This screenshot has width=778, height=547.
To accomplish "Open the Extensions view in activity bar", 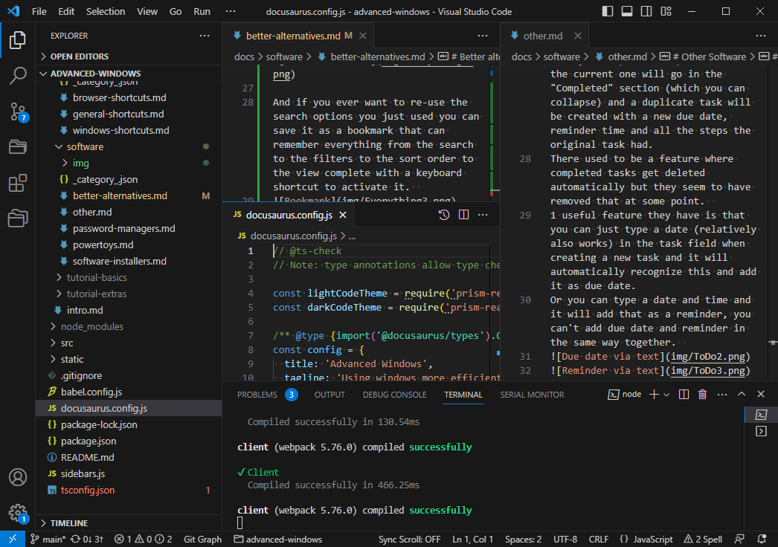I will pos(17,183).
